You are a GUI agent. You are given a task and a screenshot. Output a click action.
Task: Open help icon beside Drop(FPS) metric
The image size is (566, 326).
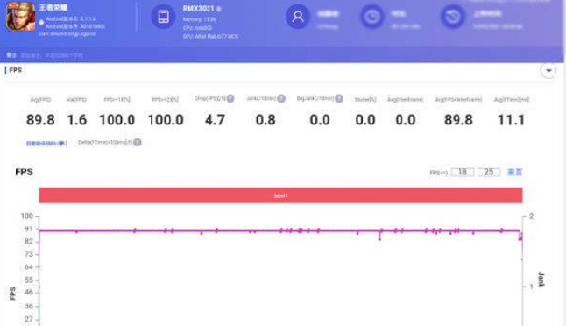click(x=230, y=98)
